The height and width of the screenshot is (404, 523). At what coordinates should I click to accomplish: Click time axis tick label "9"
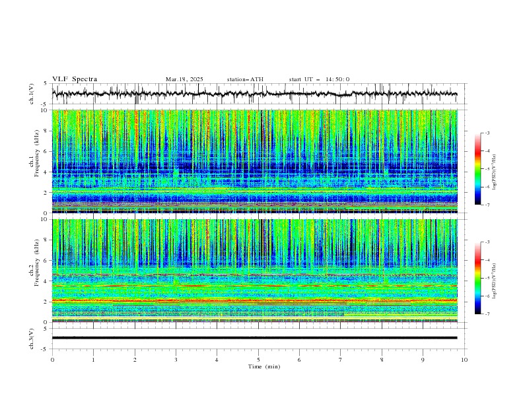(x=423, y=360)
